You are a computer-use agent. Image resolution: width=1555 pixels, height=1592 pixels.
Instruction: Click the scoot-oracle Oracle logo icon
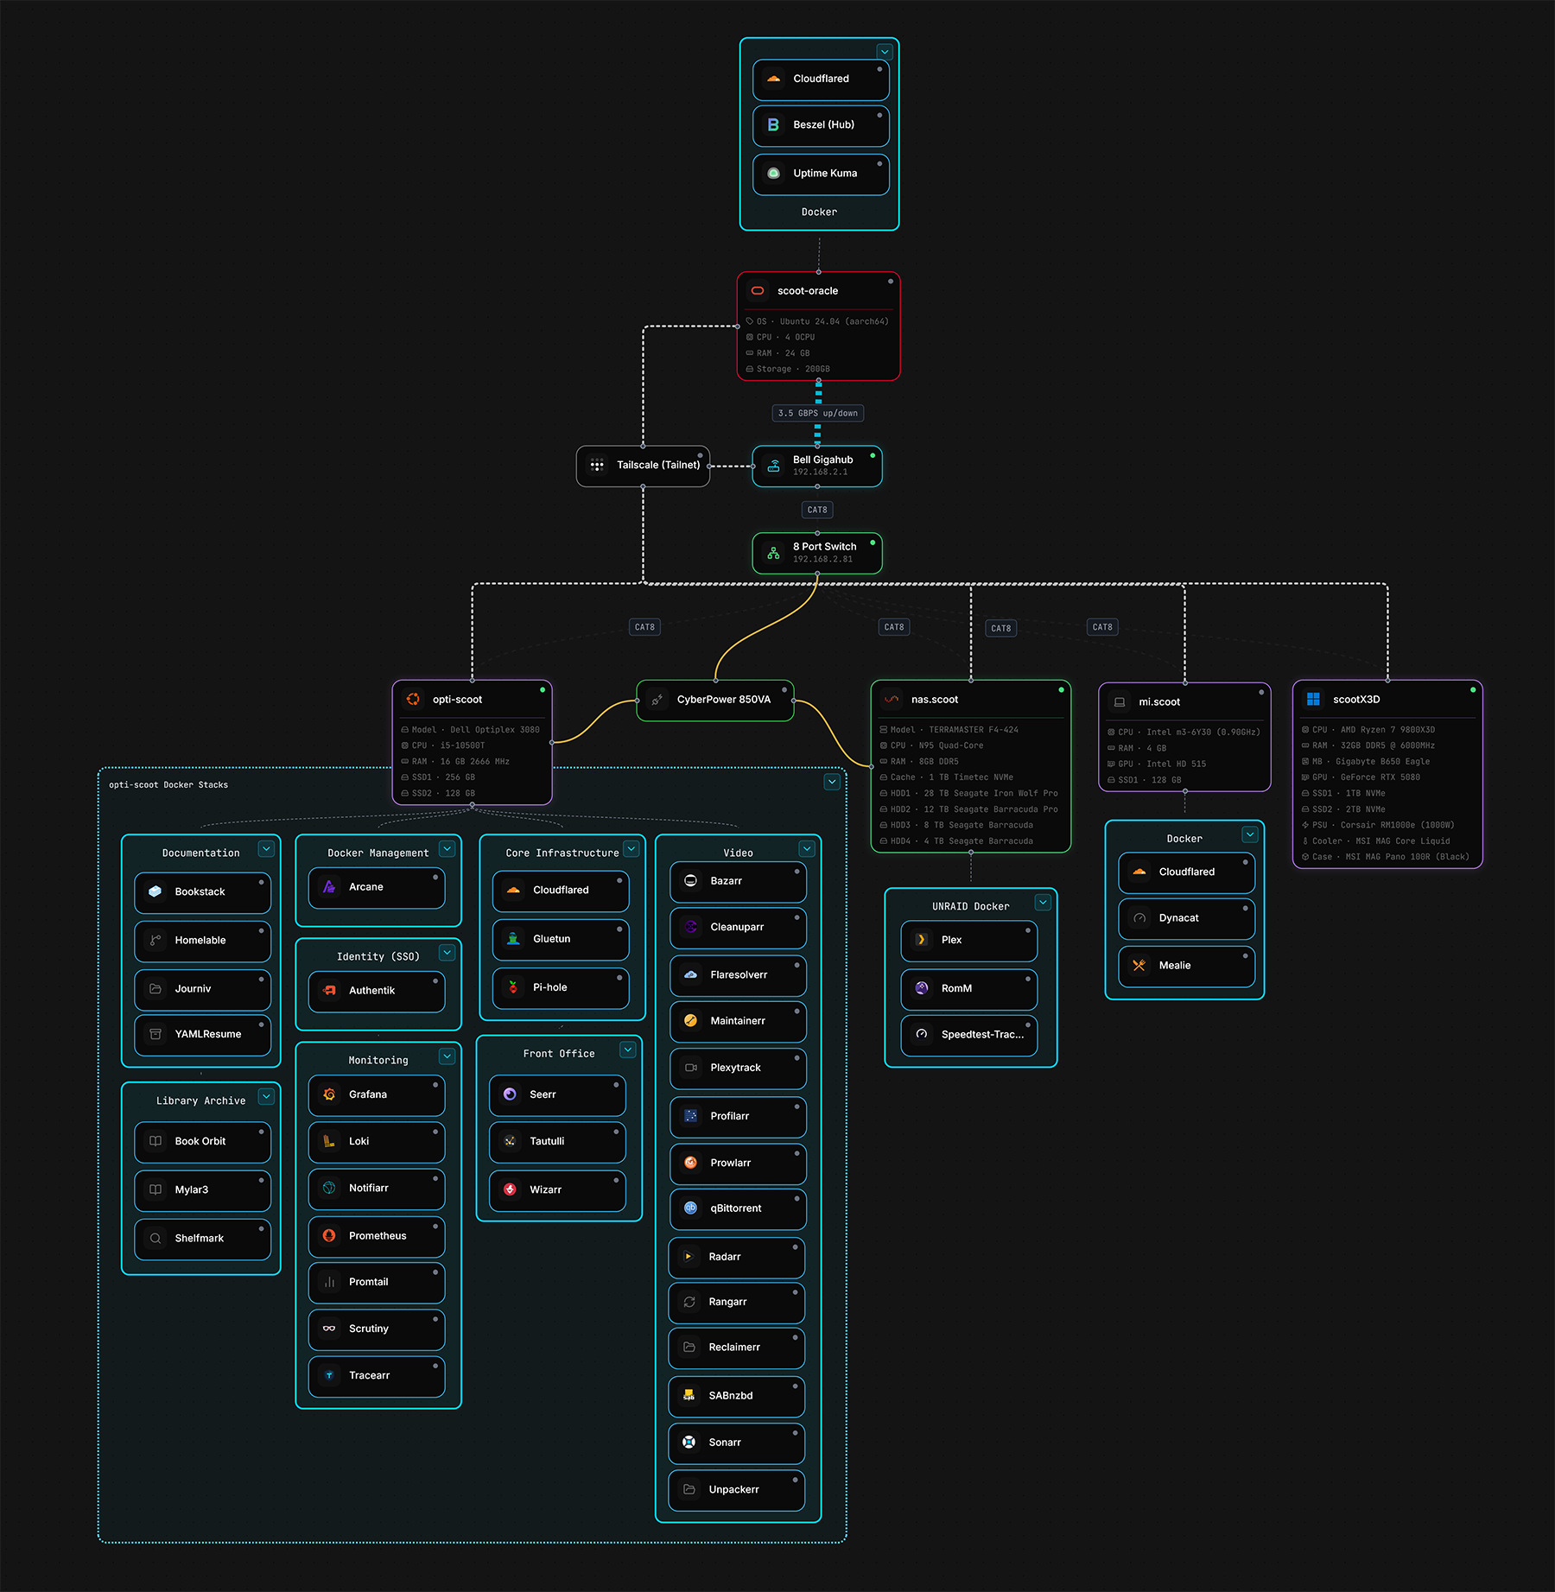tap(758, 291)
